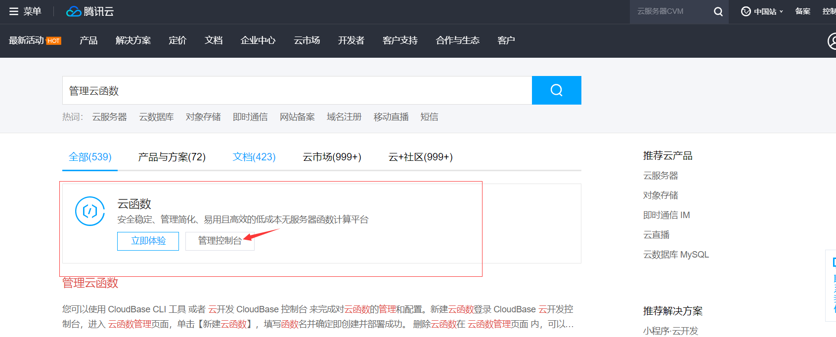Click the 立即体验 button
Image resolution: width=836 pixels, height=337 pixels.
(x=148, y=241)
